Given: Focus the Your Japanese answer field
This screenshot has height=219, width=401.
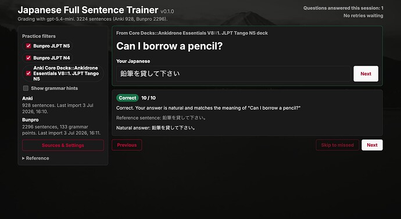Looking at the screenshot, I should 233,74.
